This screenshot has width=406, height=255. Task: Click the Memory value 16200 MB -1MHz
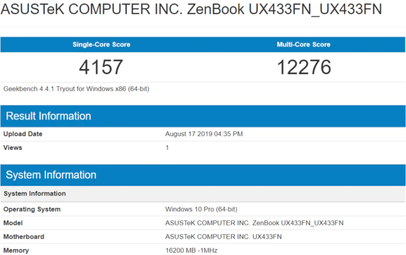point(191,251)
